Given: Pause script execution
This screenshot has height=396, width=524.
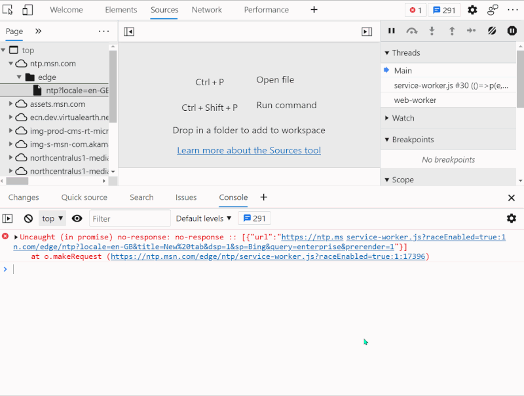Looking at the screenshot, I should tap(391, 31).
